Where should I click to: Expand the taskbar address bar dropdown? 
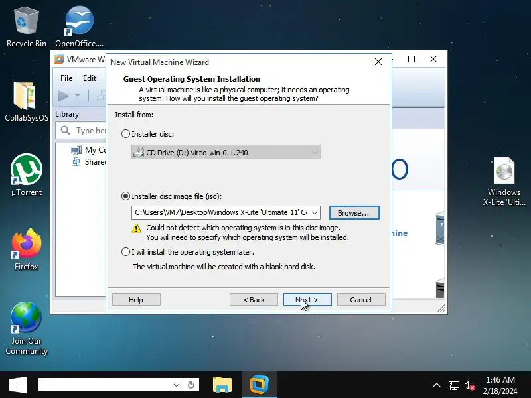(177, 385)
